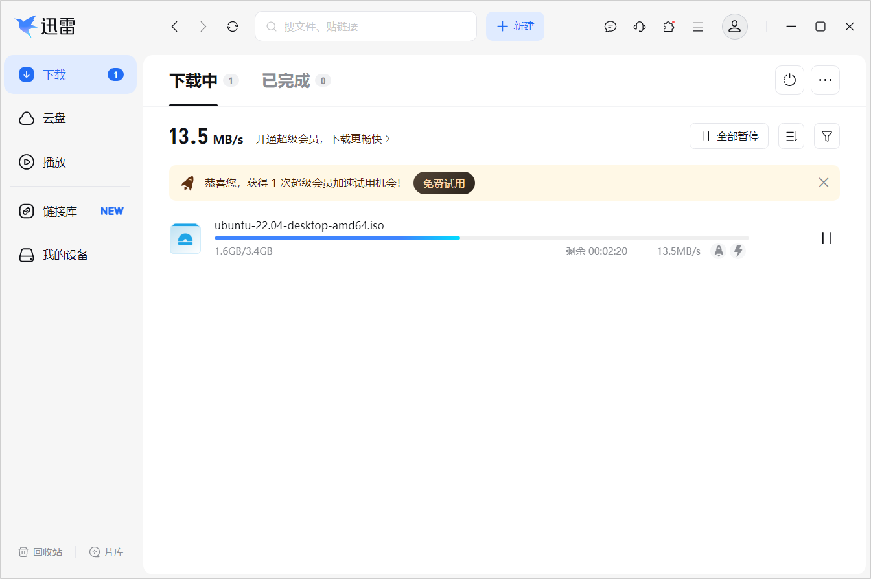Click the 1.6GB/3.4GB size text
This screenshot has height=579, width=871.
tap(244, 251)
